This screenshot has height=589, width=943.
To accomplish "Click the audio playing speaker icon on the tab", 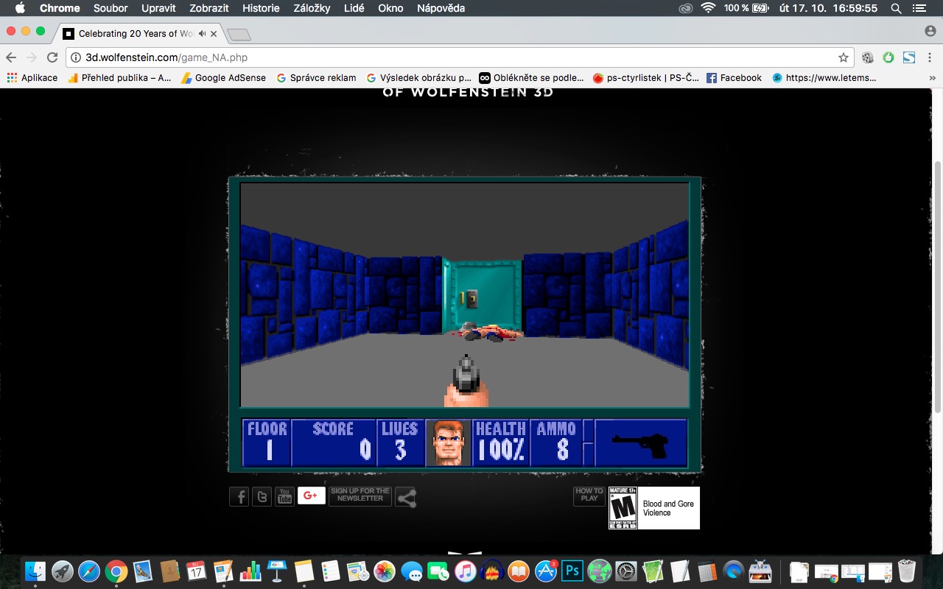I will point(203,33).
